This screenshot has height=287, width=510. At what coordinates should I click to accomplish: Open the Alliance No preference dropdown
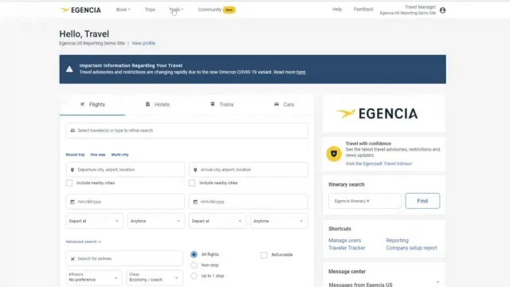pyautogui.click(x=94, y=277)
